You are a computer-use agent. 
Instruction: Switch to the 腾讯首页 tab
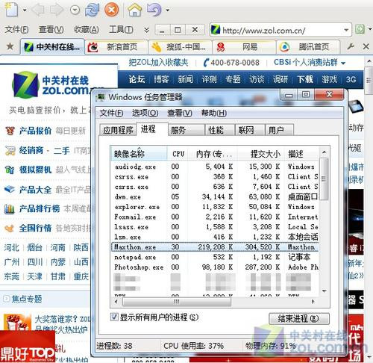[308, 47]
